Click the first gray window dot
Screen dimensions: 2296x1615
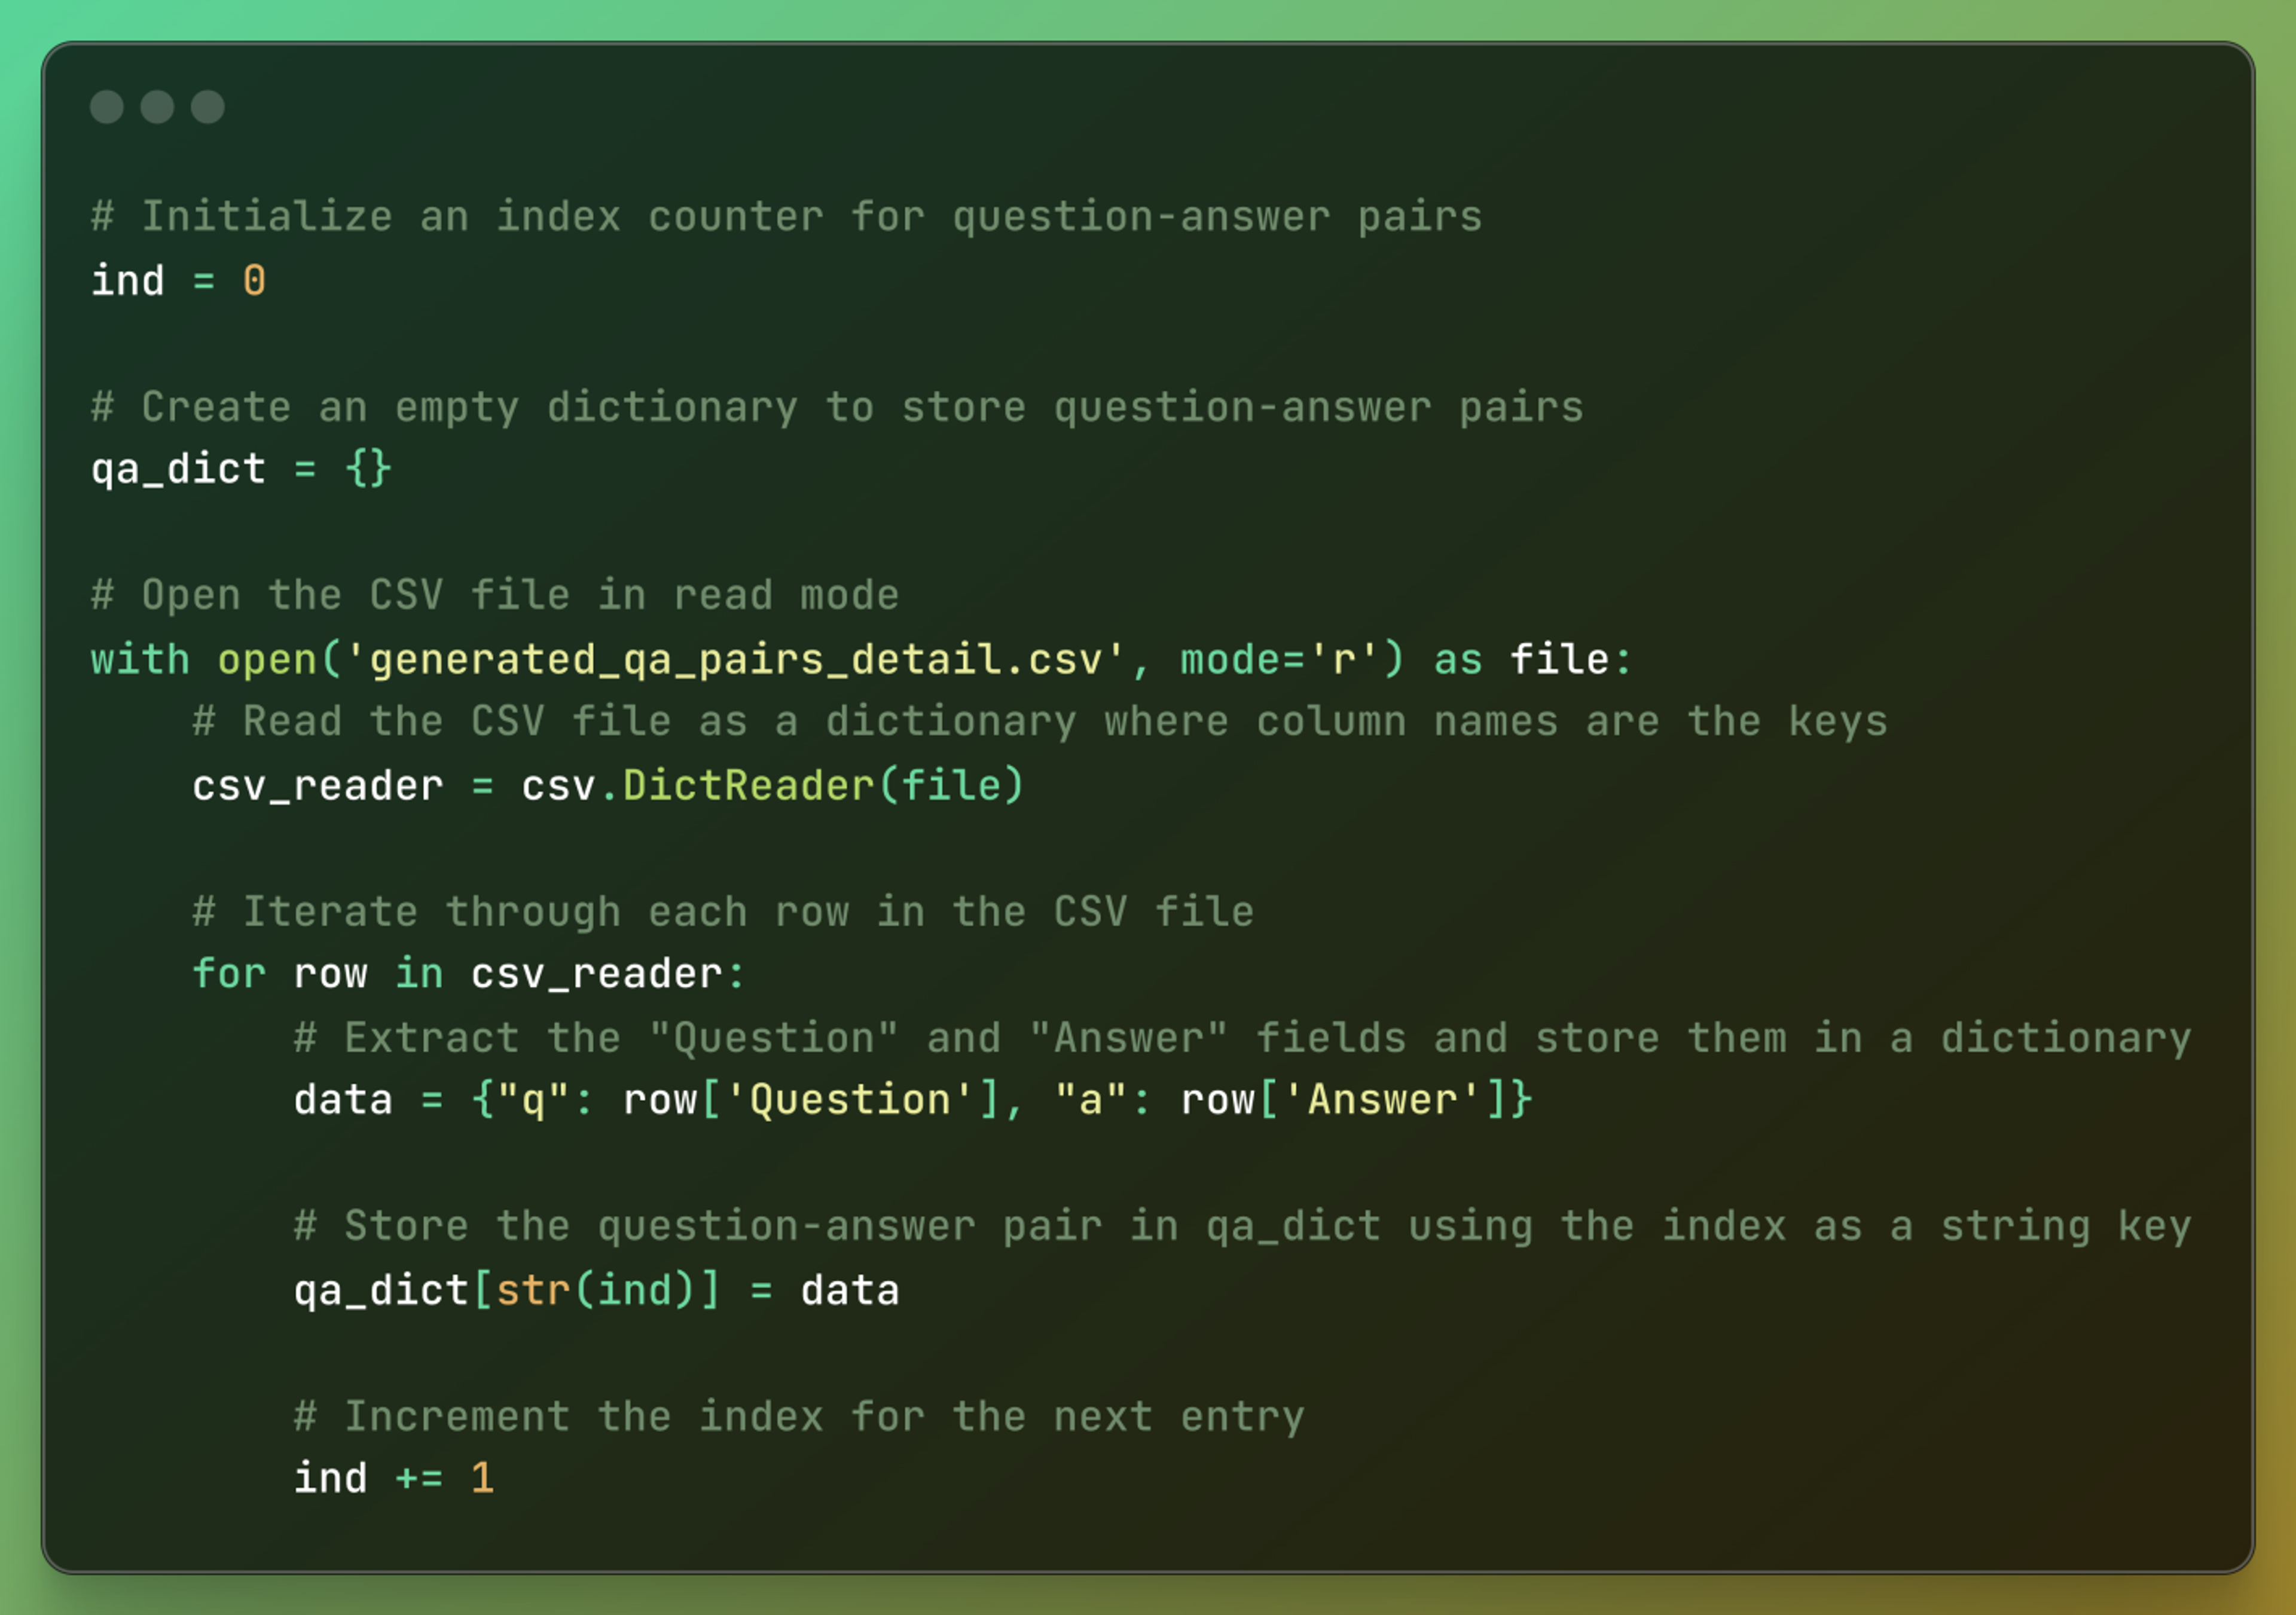pos(107,107)
